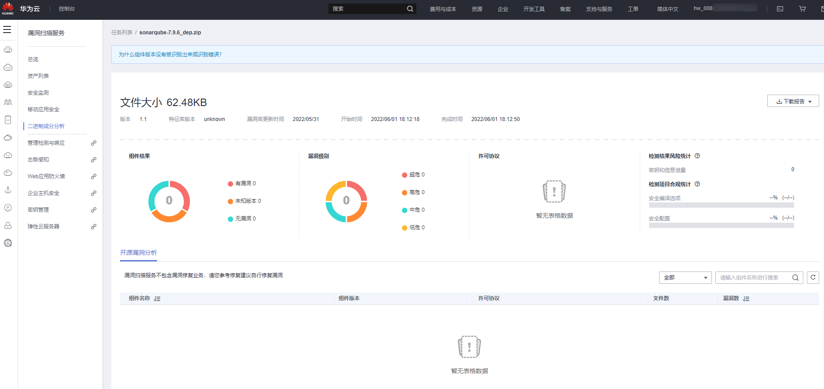Select the 开源漏洞分析 tab
Screen dimensions: 824x389
click(139, 253)
